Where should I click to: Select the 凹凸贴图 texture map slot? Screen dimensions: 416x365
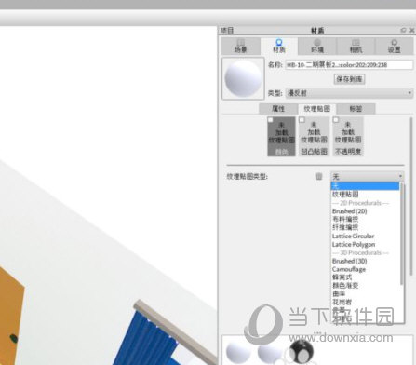coord(314,137)
